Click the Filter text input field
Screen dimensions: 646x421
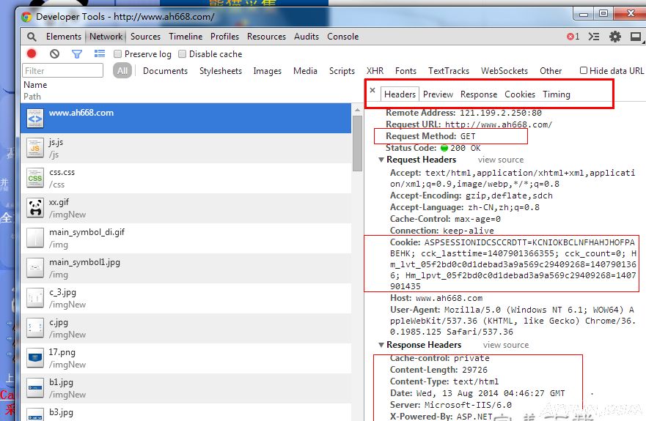point(63,71)
